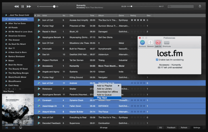Sort by Time column header
Screen dimensions: 208x132
[93, 16]
